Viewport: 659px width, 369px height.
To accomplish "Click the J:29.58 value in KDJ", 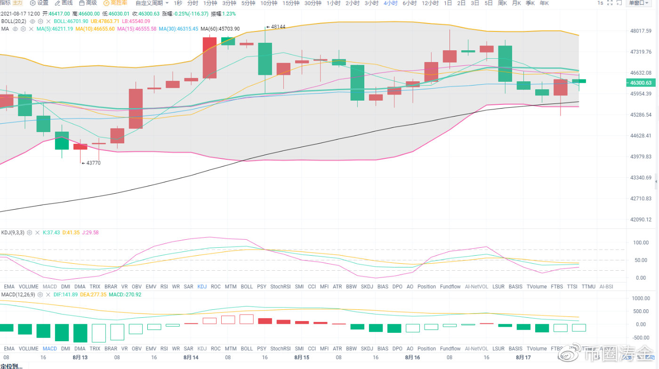I will pyautogui.click(x=91, y=233).
